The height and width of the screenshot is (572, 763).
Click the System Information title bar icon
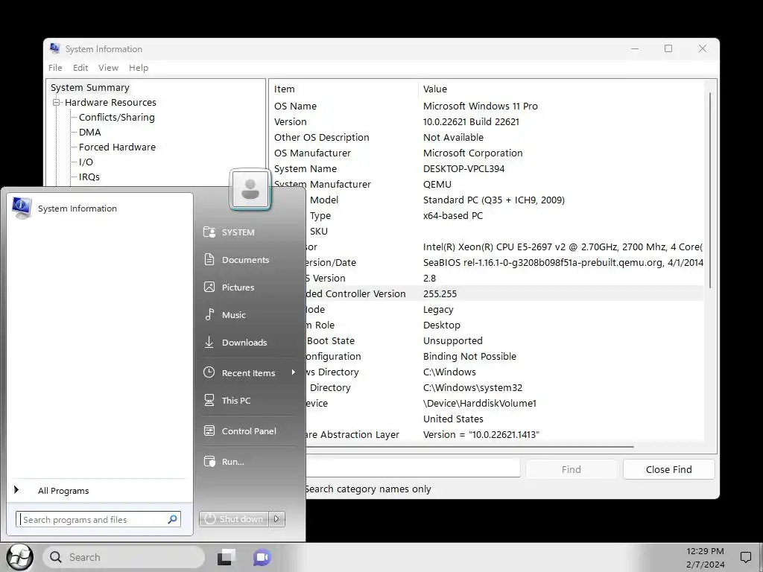click(x=55, y=48)
